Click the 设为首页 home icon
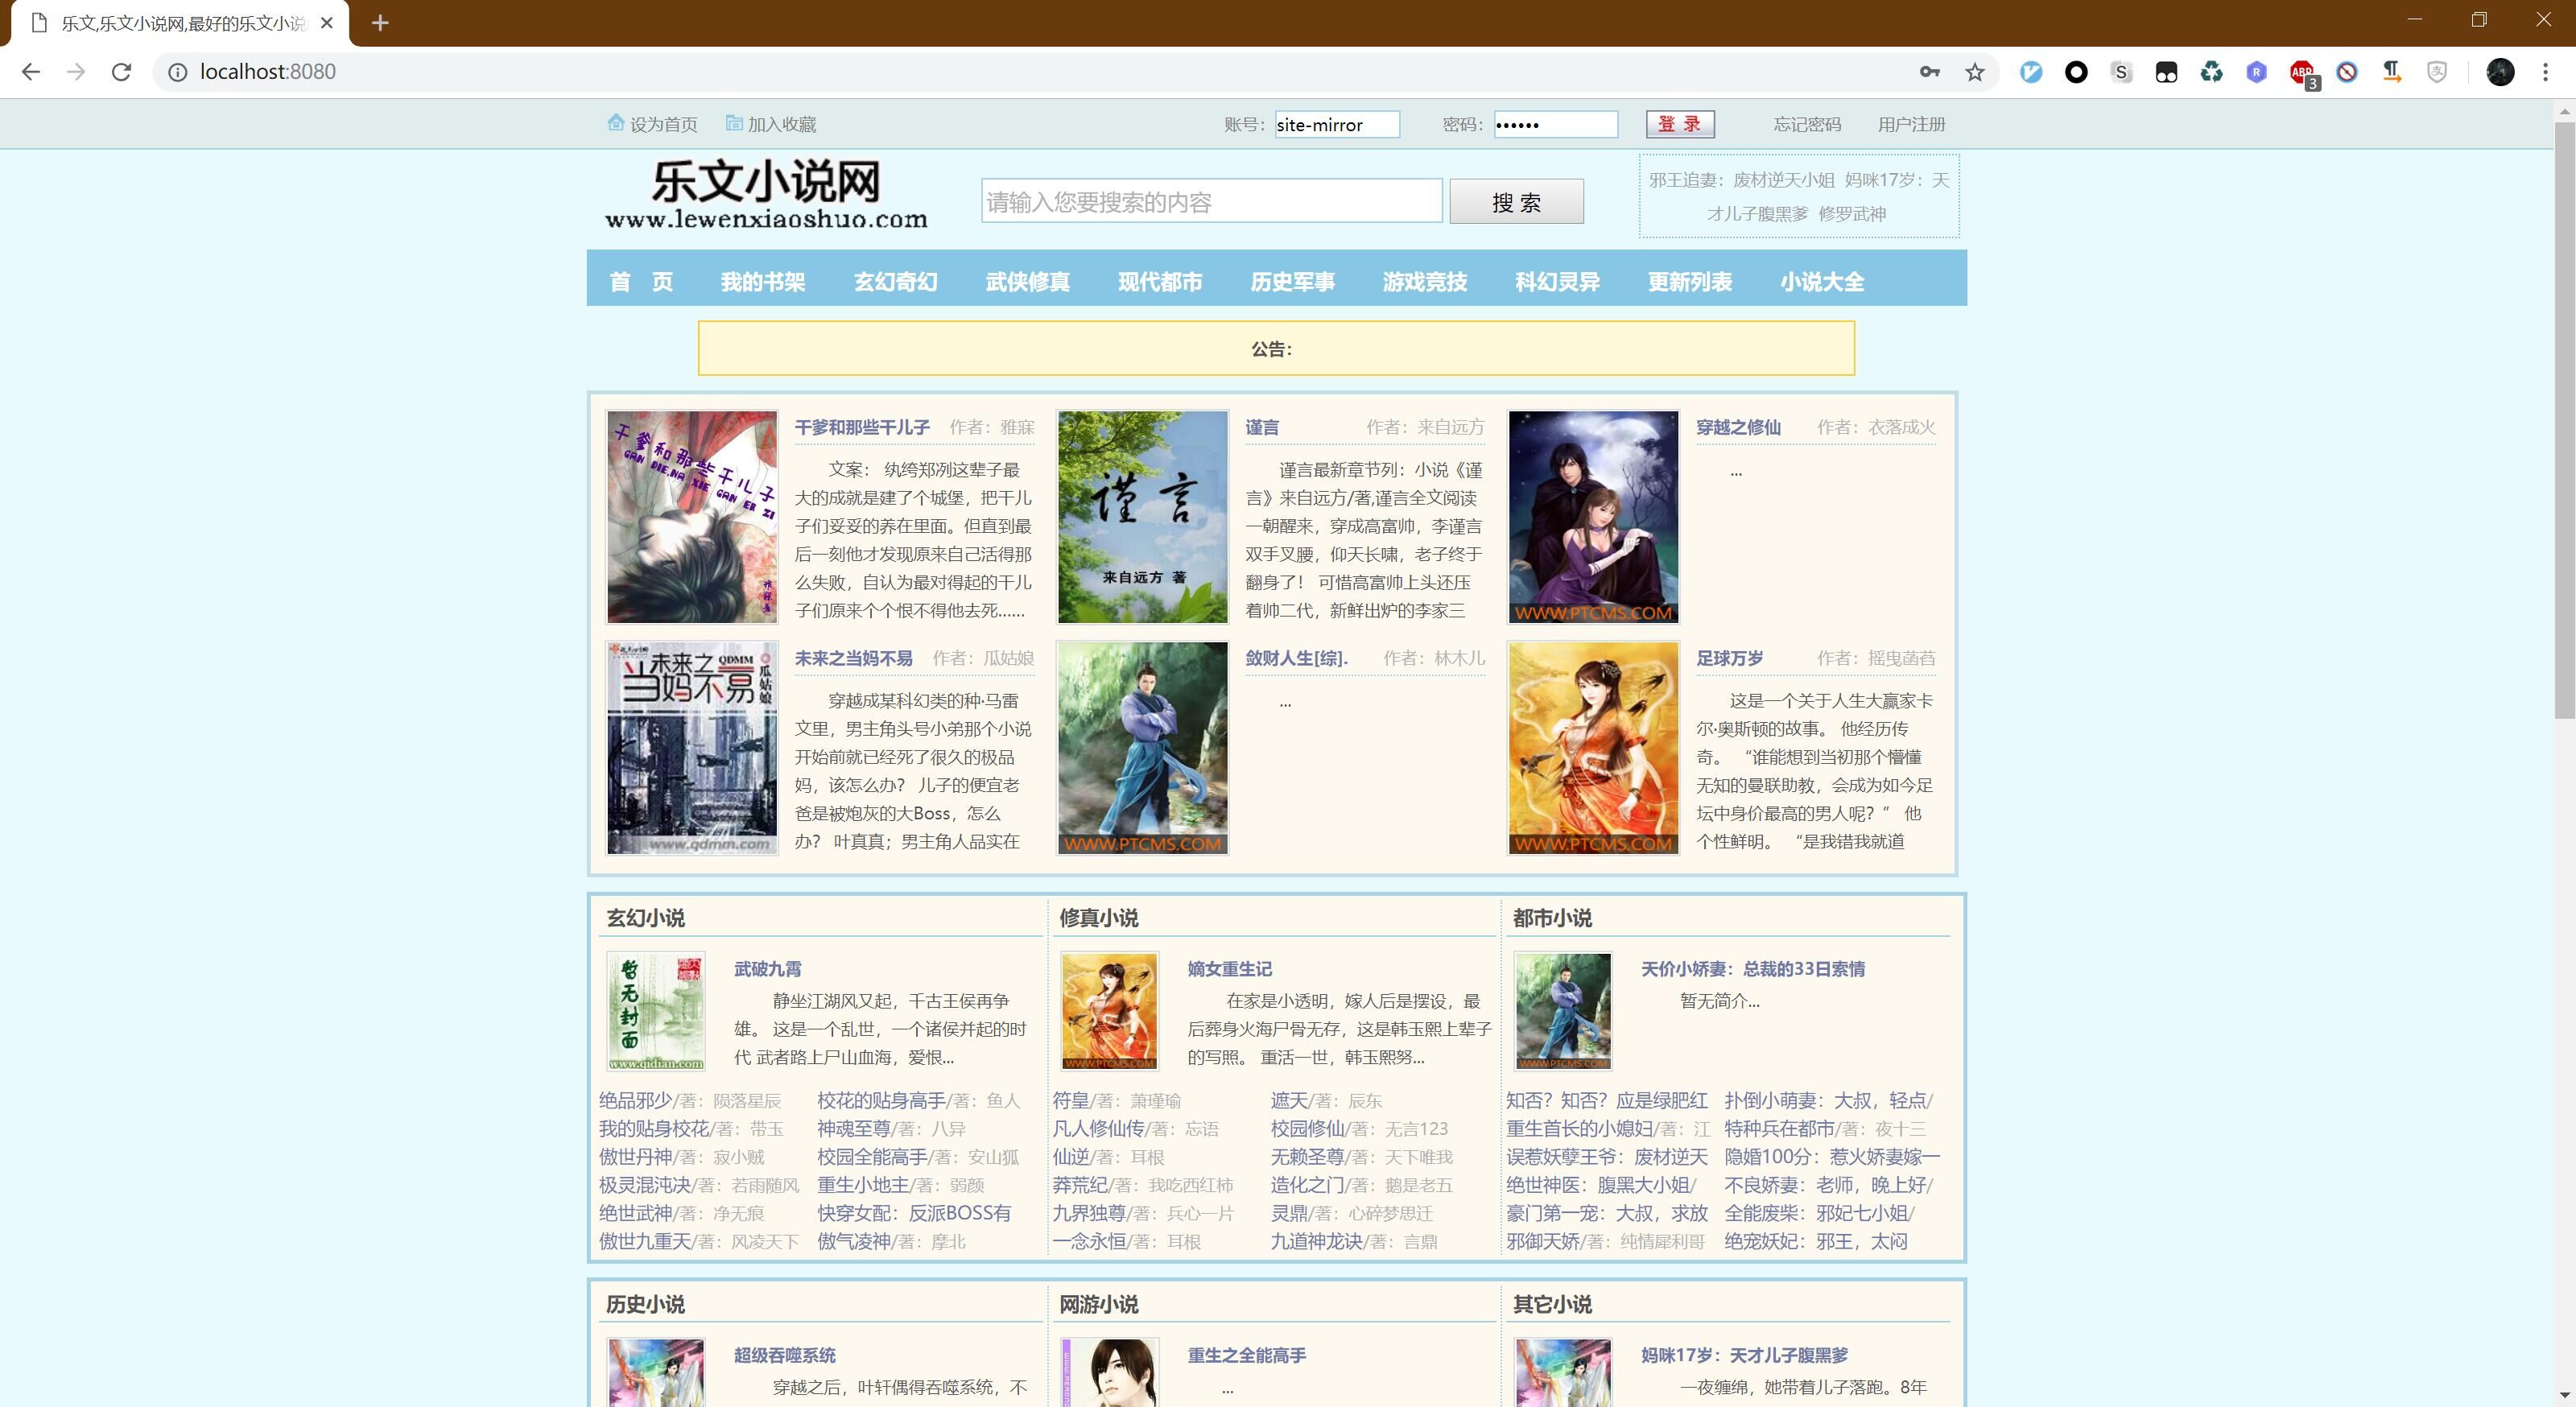 [x=616, y=123]
